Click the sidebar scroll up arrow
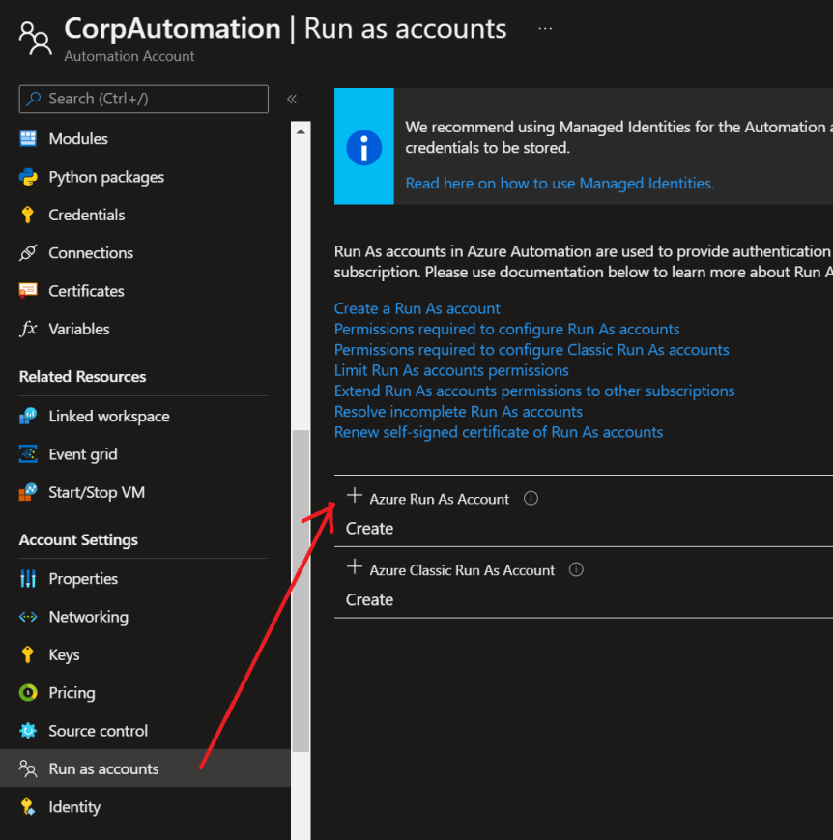This screenshot has width=833, height=840. click(x=301, y=131)
